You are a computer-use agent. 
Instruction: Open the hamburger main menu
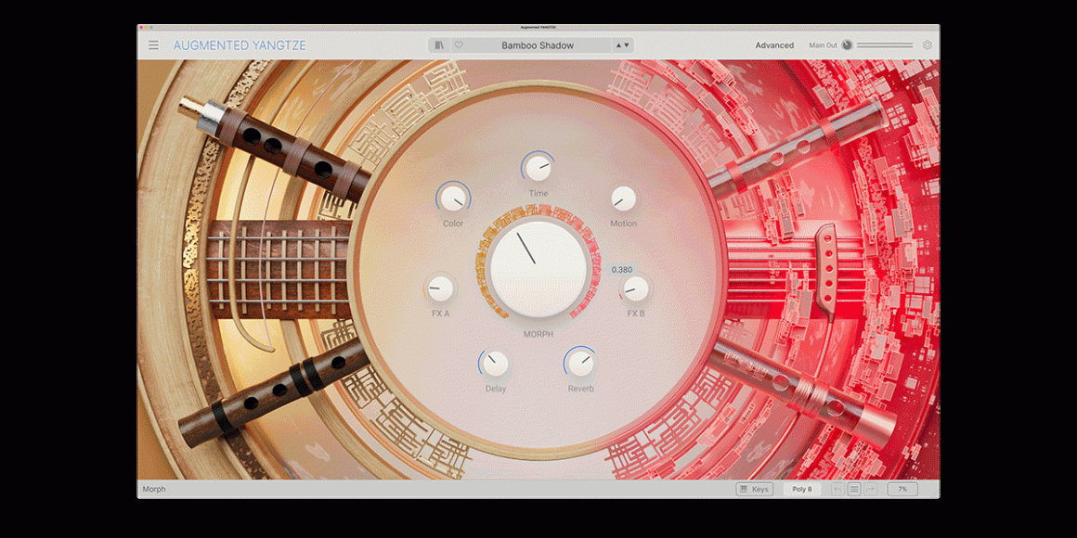[x=153, y=45]
